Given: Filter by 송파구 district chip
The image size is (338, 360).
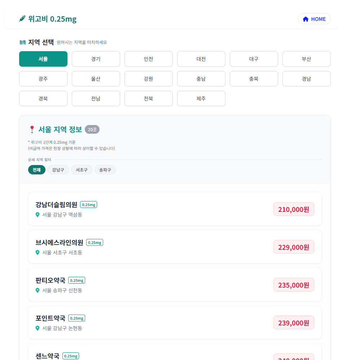Looking at the screenshot, I should [105, 170].
